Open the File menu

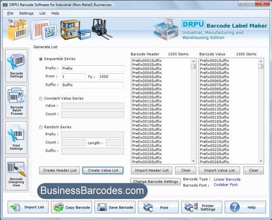(10, 13)
